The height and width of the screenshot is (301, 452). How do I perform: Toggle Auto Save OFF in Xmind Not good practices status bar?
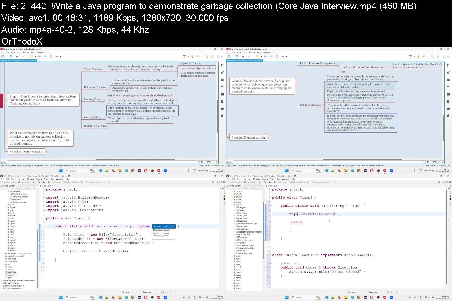point(431,166)
